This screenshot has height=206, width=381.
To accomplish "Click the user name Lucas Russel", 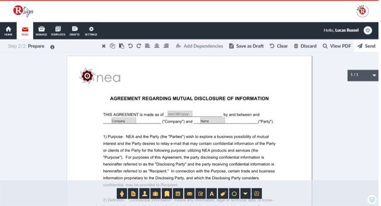I will click(x=347, y=30).
